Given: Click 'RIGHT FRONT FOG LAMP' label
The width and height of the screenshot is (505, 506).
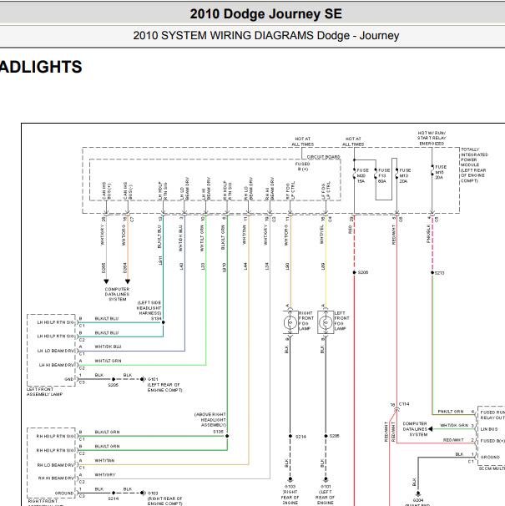Looking at the screenshot, I should click(x=306, y=321).
